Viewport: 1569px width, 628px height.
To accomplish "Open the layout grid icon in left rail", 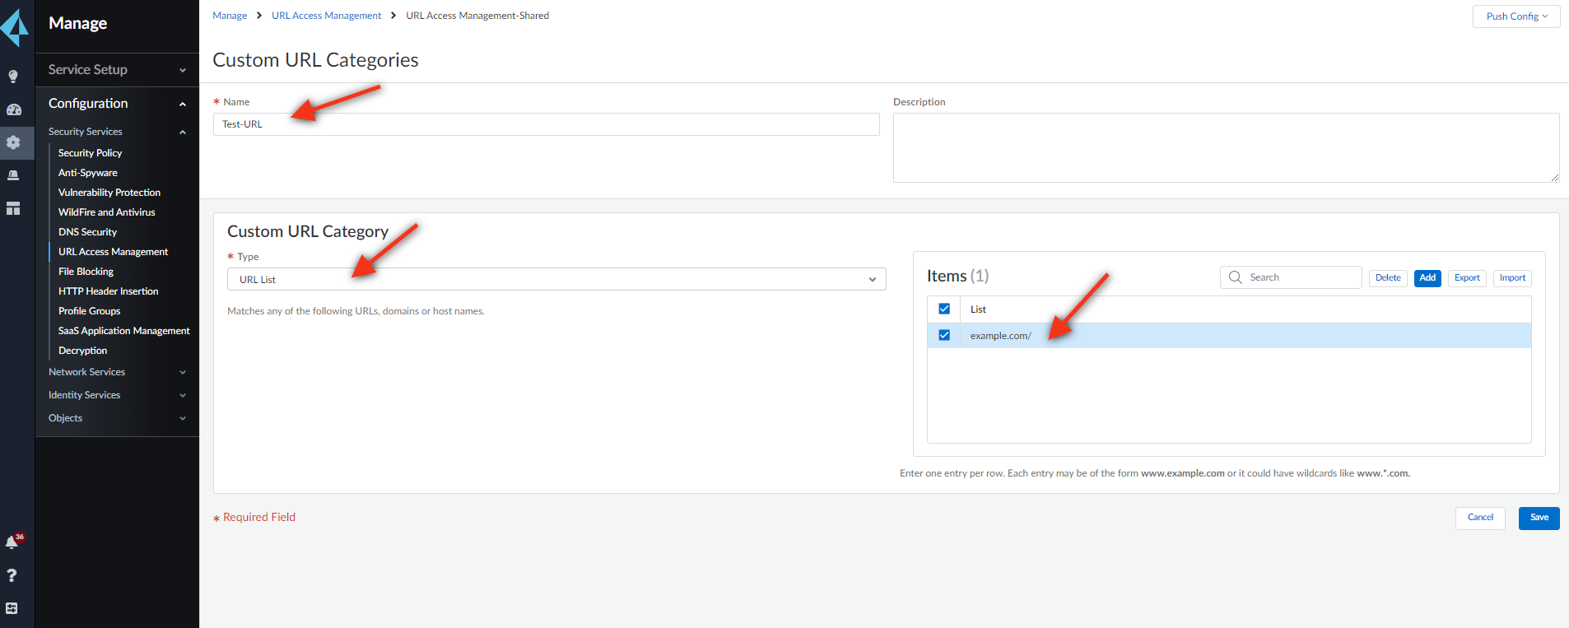I will click(13, 208).
